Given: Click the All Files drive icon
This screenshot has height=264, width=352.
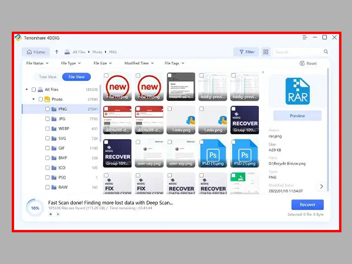Looking at the screenshot, I should pos(40,90).
